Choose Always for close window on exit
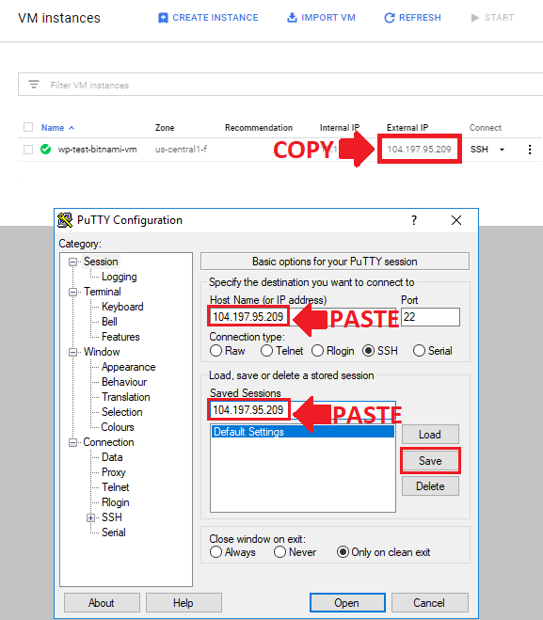The image size is (543, 620). point(216,552)
